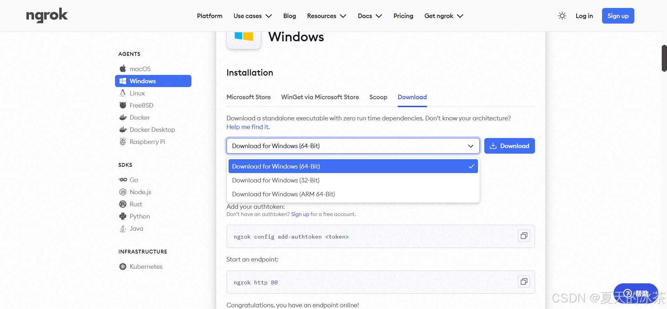Open the Use cases menu
667x309 pixels.
[x=253, y=16]
